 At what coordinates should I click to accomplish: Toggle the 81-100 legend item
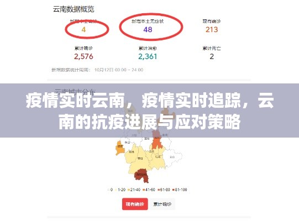(180, 190)
